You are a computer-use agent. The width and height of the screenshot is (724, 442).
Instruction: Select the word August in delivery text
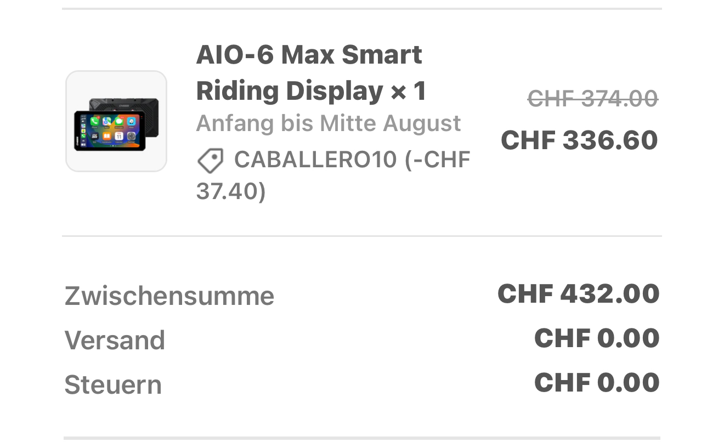pyautogui.click(x=422, y=123)
